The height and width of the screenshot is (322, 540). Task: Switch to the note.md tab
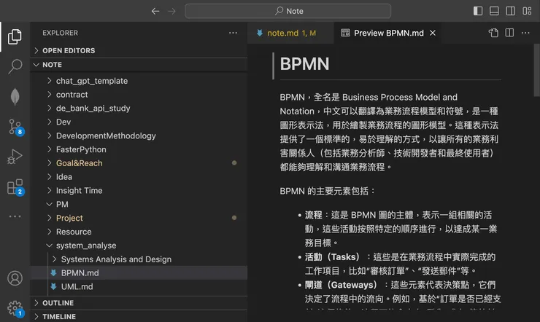tap(290, 33)
